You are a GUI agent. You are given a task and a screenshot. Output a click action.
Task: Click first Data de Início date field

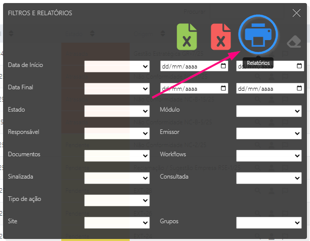(x=194, y=66)
